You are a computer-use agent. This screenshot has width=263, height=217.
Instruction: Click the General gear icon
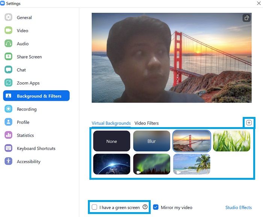click(x=8, y=17)
